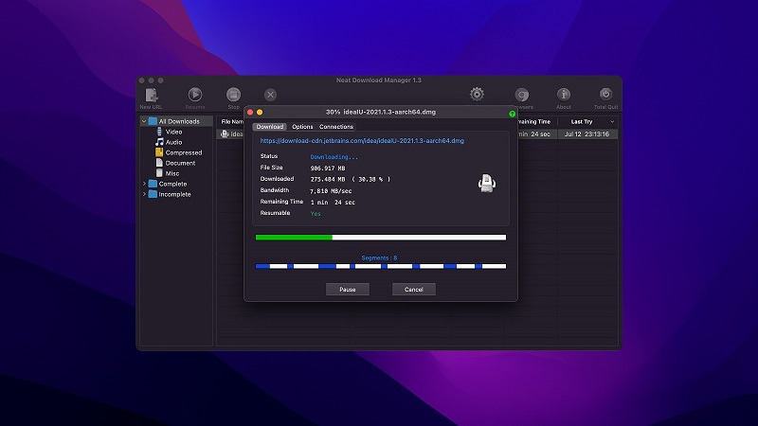Click the Resumable Yes value
Screen dimensions: 758x426
(x=316, y=214)
